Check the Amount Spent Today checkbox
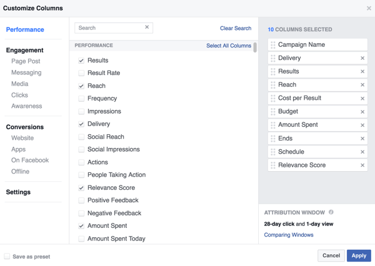 (x=81, y=239)
